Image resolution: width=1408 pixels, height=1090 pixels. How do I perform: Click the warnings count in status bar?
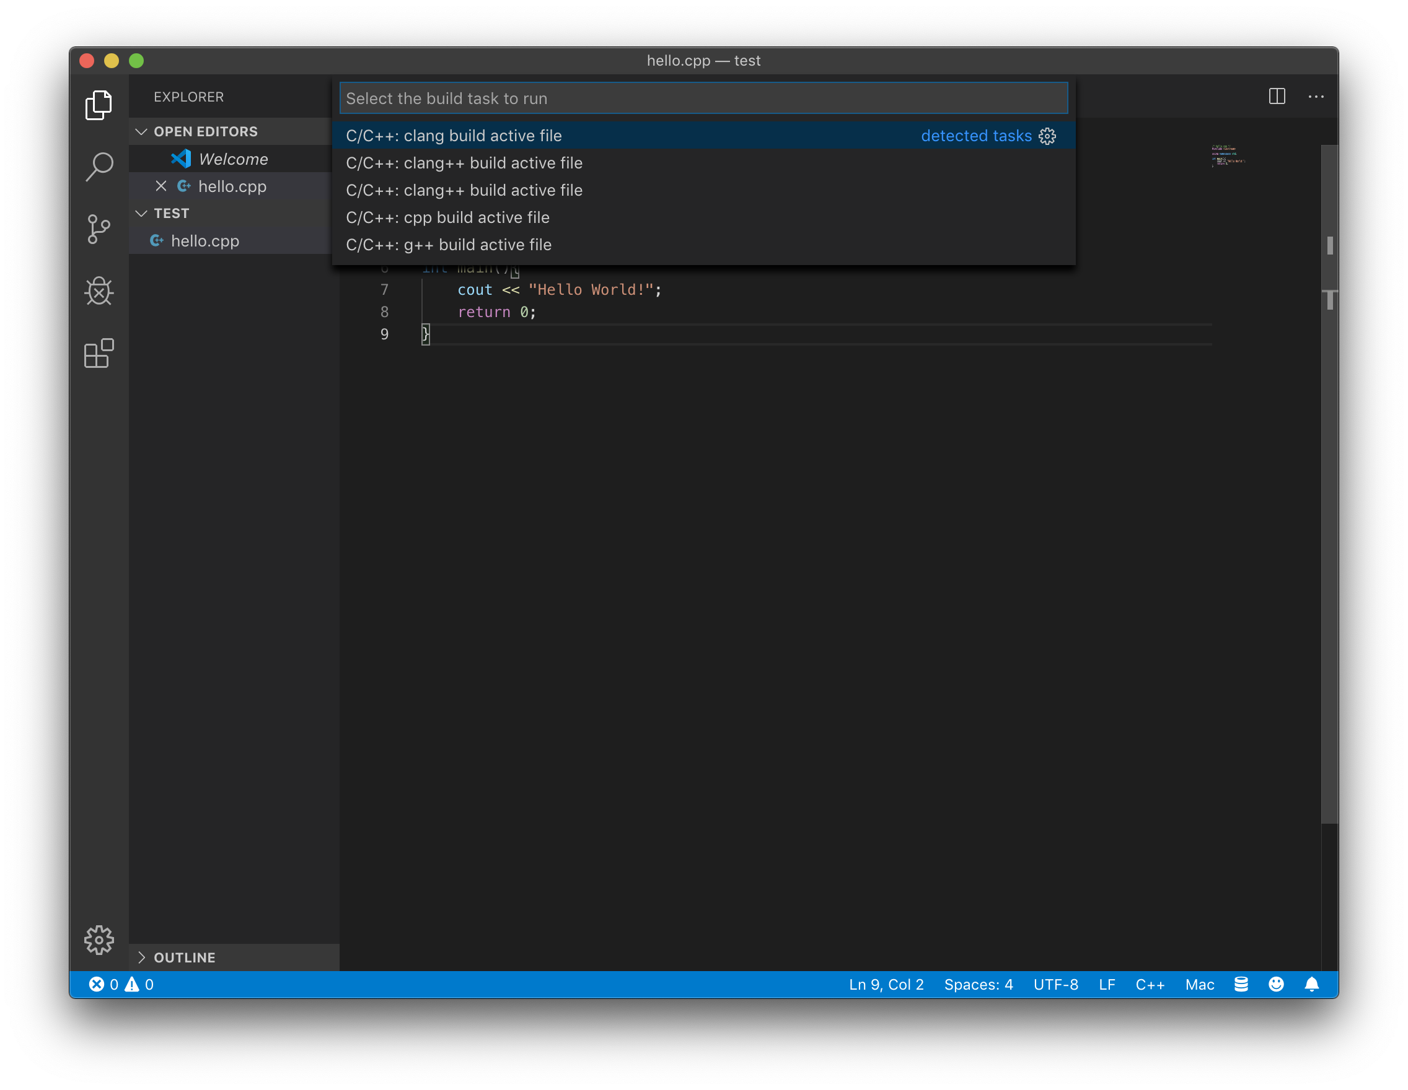pyautogui.click(x=140, y=983)
